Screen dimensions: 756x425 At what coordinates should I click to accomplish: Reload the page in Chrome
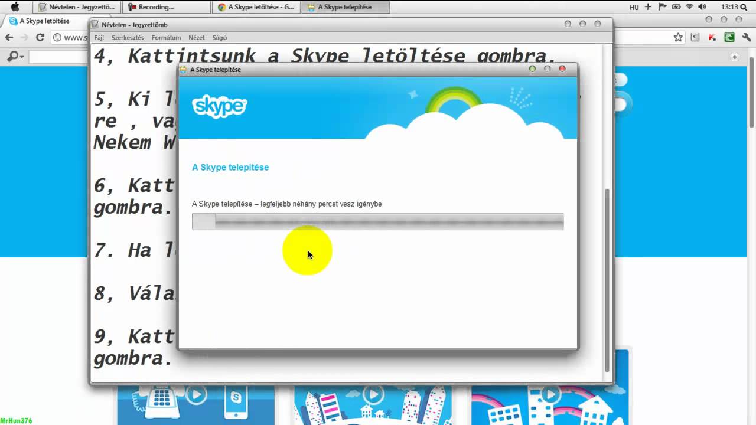[40, 37]
